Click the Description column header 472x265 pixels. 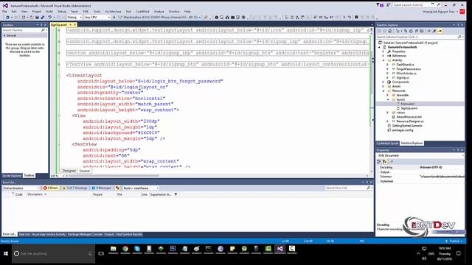(x=35, y=194)
